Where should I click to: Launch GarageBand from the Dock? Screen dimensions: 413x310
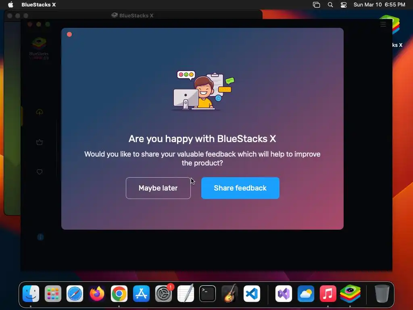pos(229,293)
